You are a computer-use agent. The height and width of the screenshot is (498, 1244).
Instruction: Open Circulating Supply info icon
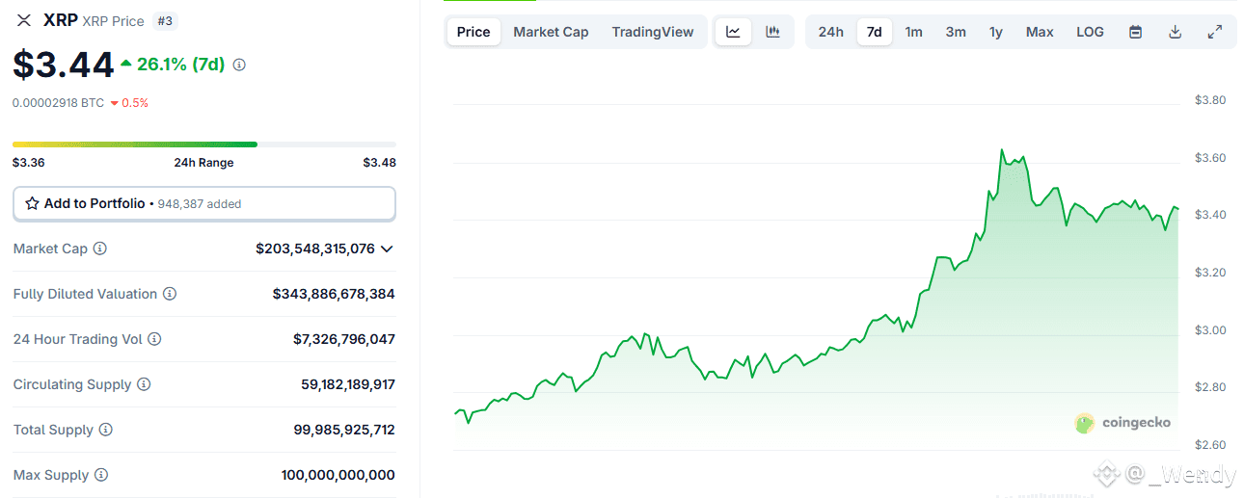pos(144,384)
